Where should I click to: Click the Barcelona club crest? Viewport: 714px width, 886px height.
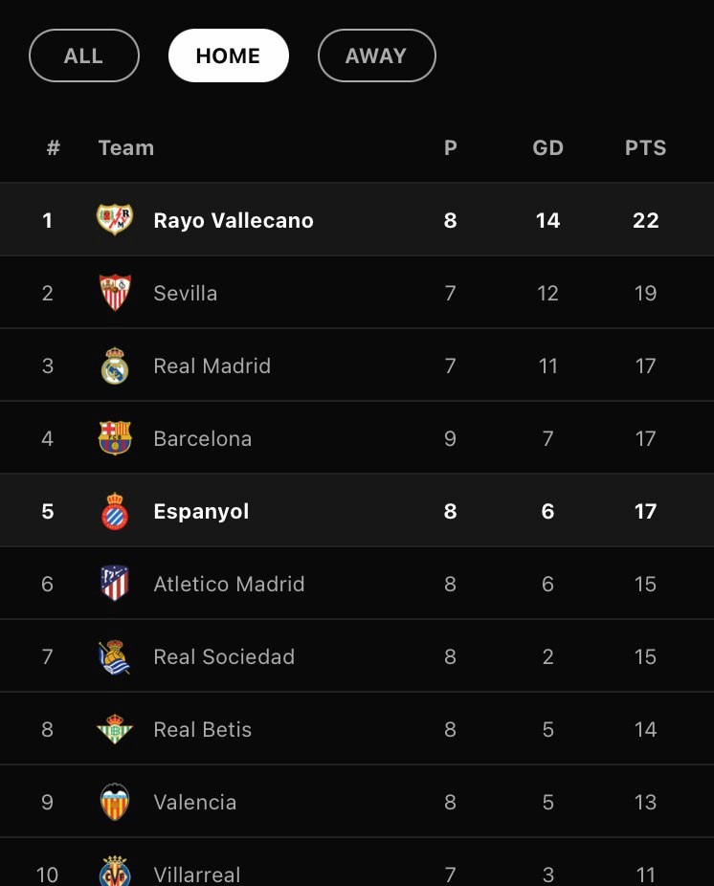[115, 438]
